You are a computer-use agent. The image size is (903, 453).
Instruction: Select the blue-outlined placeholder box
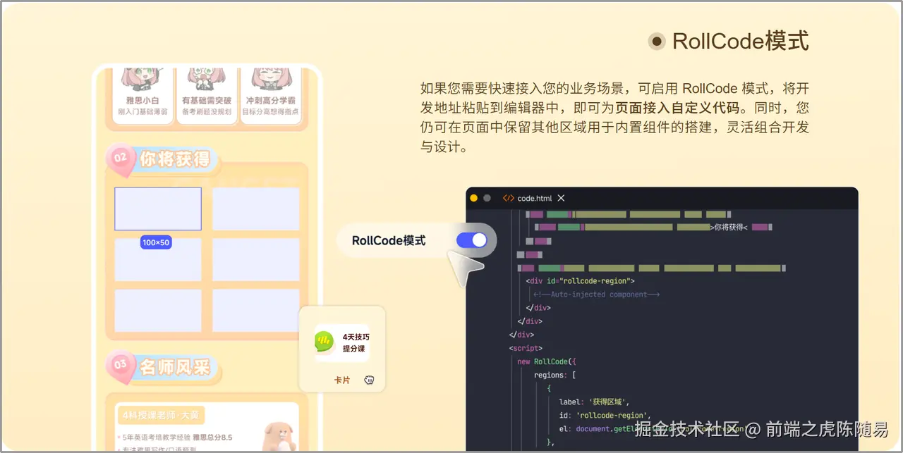point(158,209)
